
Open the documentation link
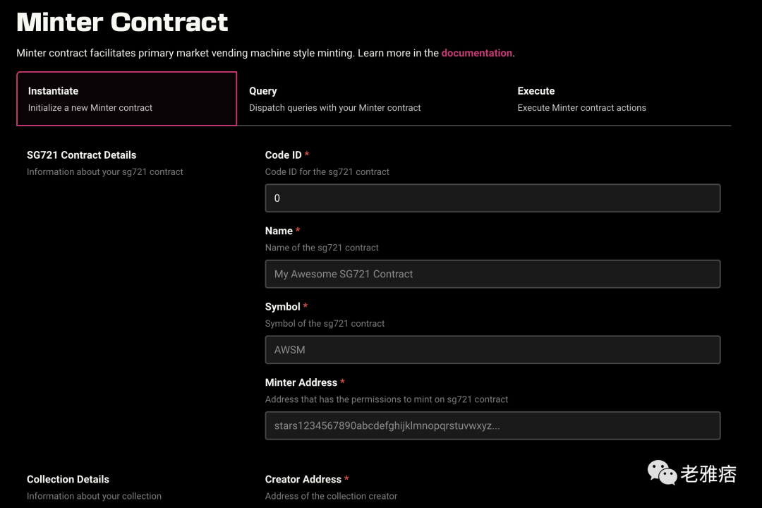click(x=476, y=53)
